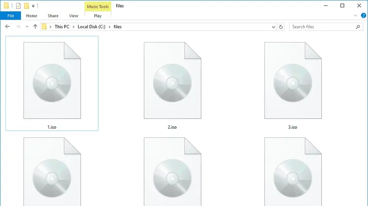Expand chevron after Local Disk (C:)
The height and width of the screenshot is (206, 368).
109,27
